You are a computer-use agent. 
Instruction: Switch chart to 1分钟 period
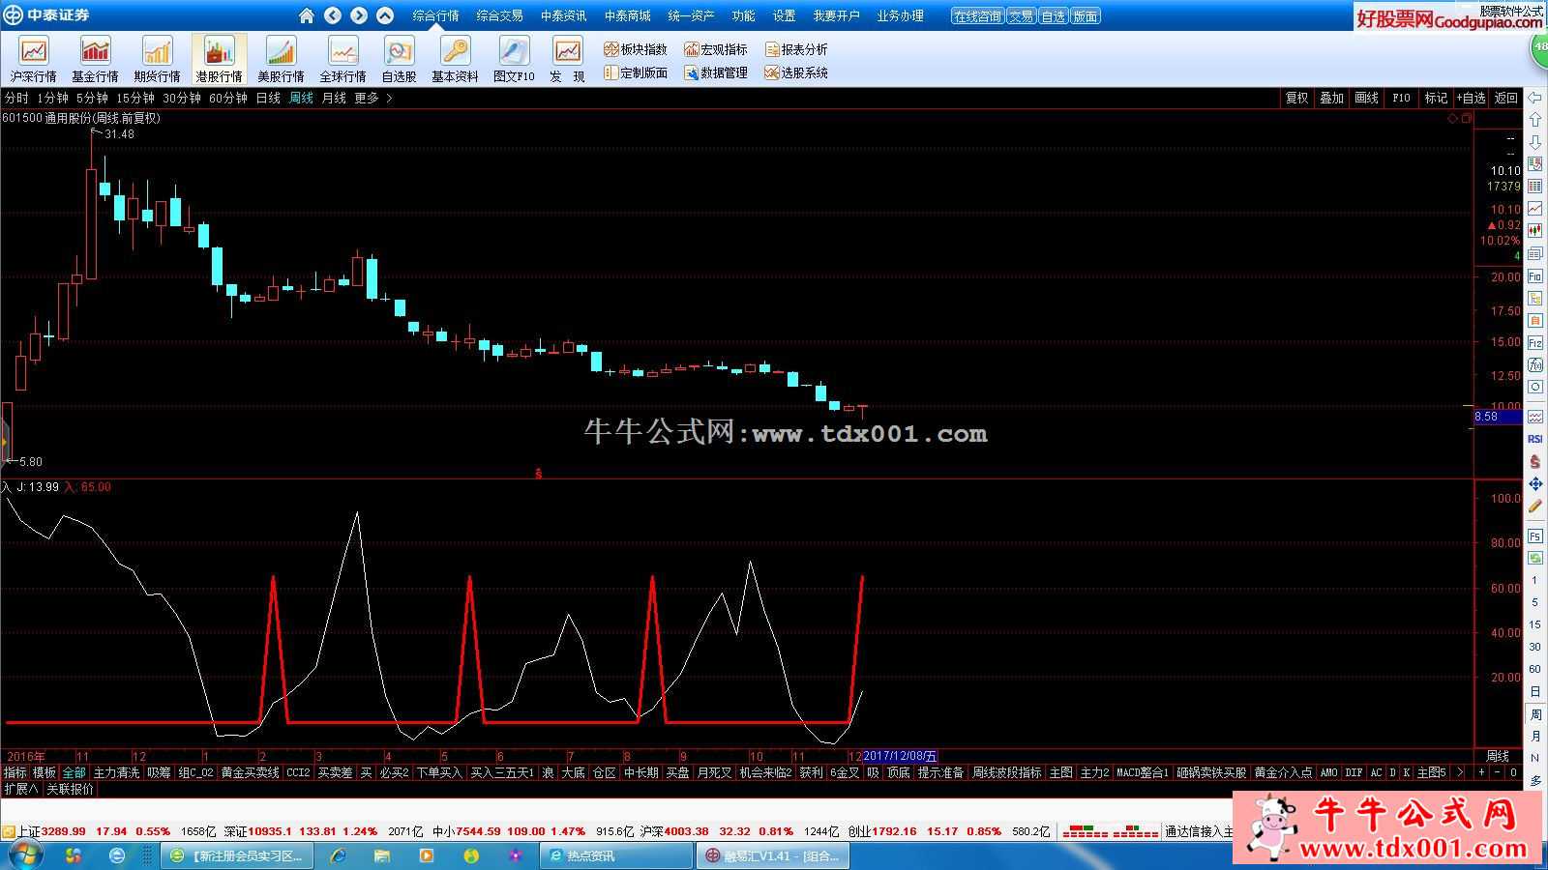(52, 98)
